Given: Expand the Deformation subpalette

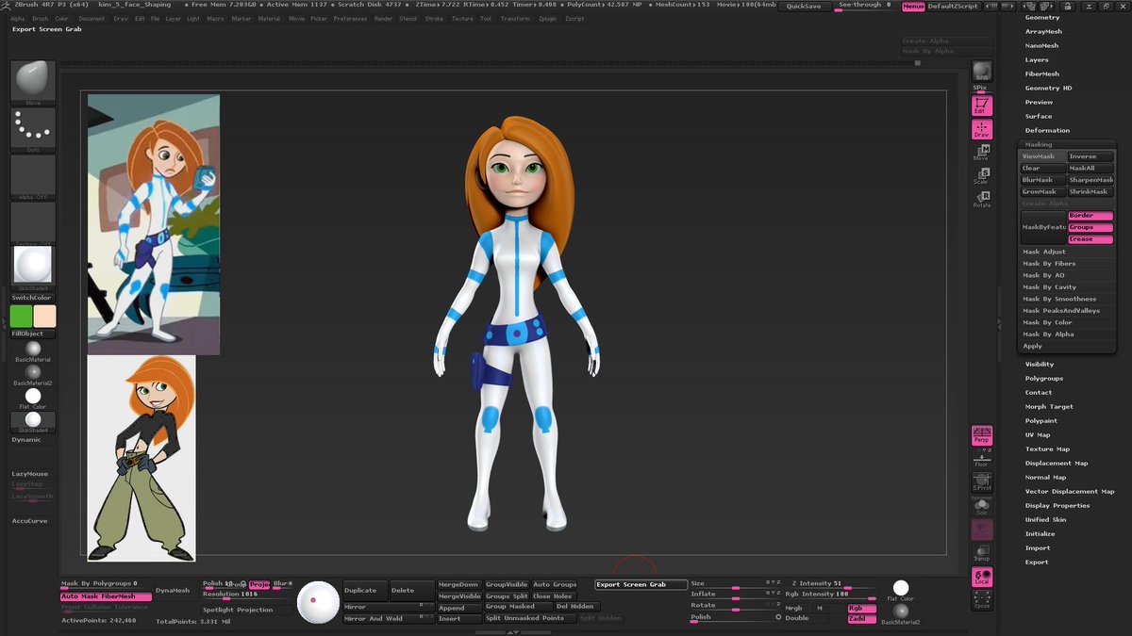Looking at the screenshot, I should tap(1047, 130).
